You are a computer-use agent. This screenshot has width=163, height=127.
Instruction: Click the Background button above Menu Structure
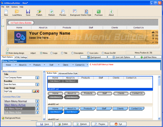coord(94,57)
